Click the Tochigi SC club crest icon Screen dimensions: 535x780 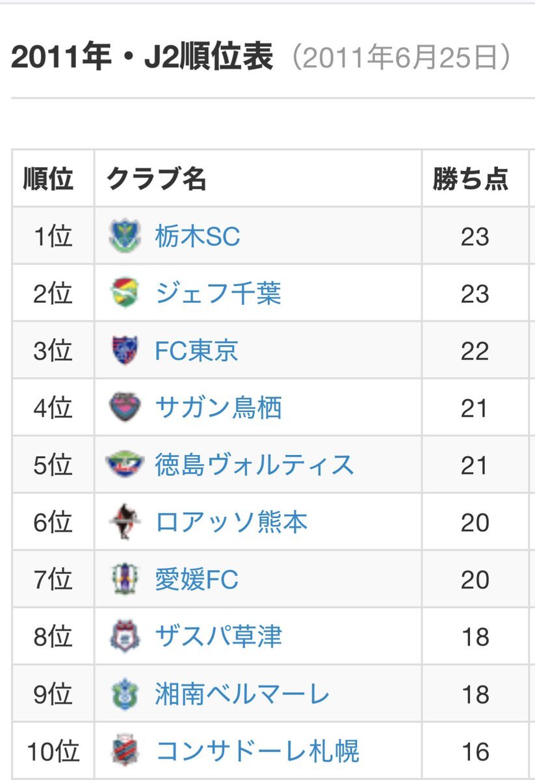point(124,237)
